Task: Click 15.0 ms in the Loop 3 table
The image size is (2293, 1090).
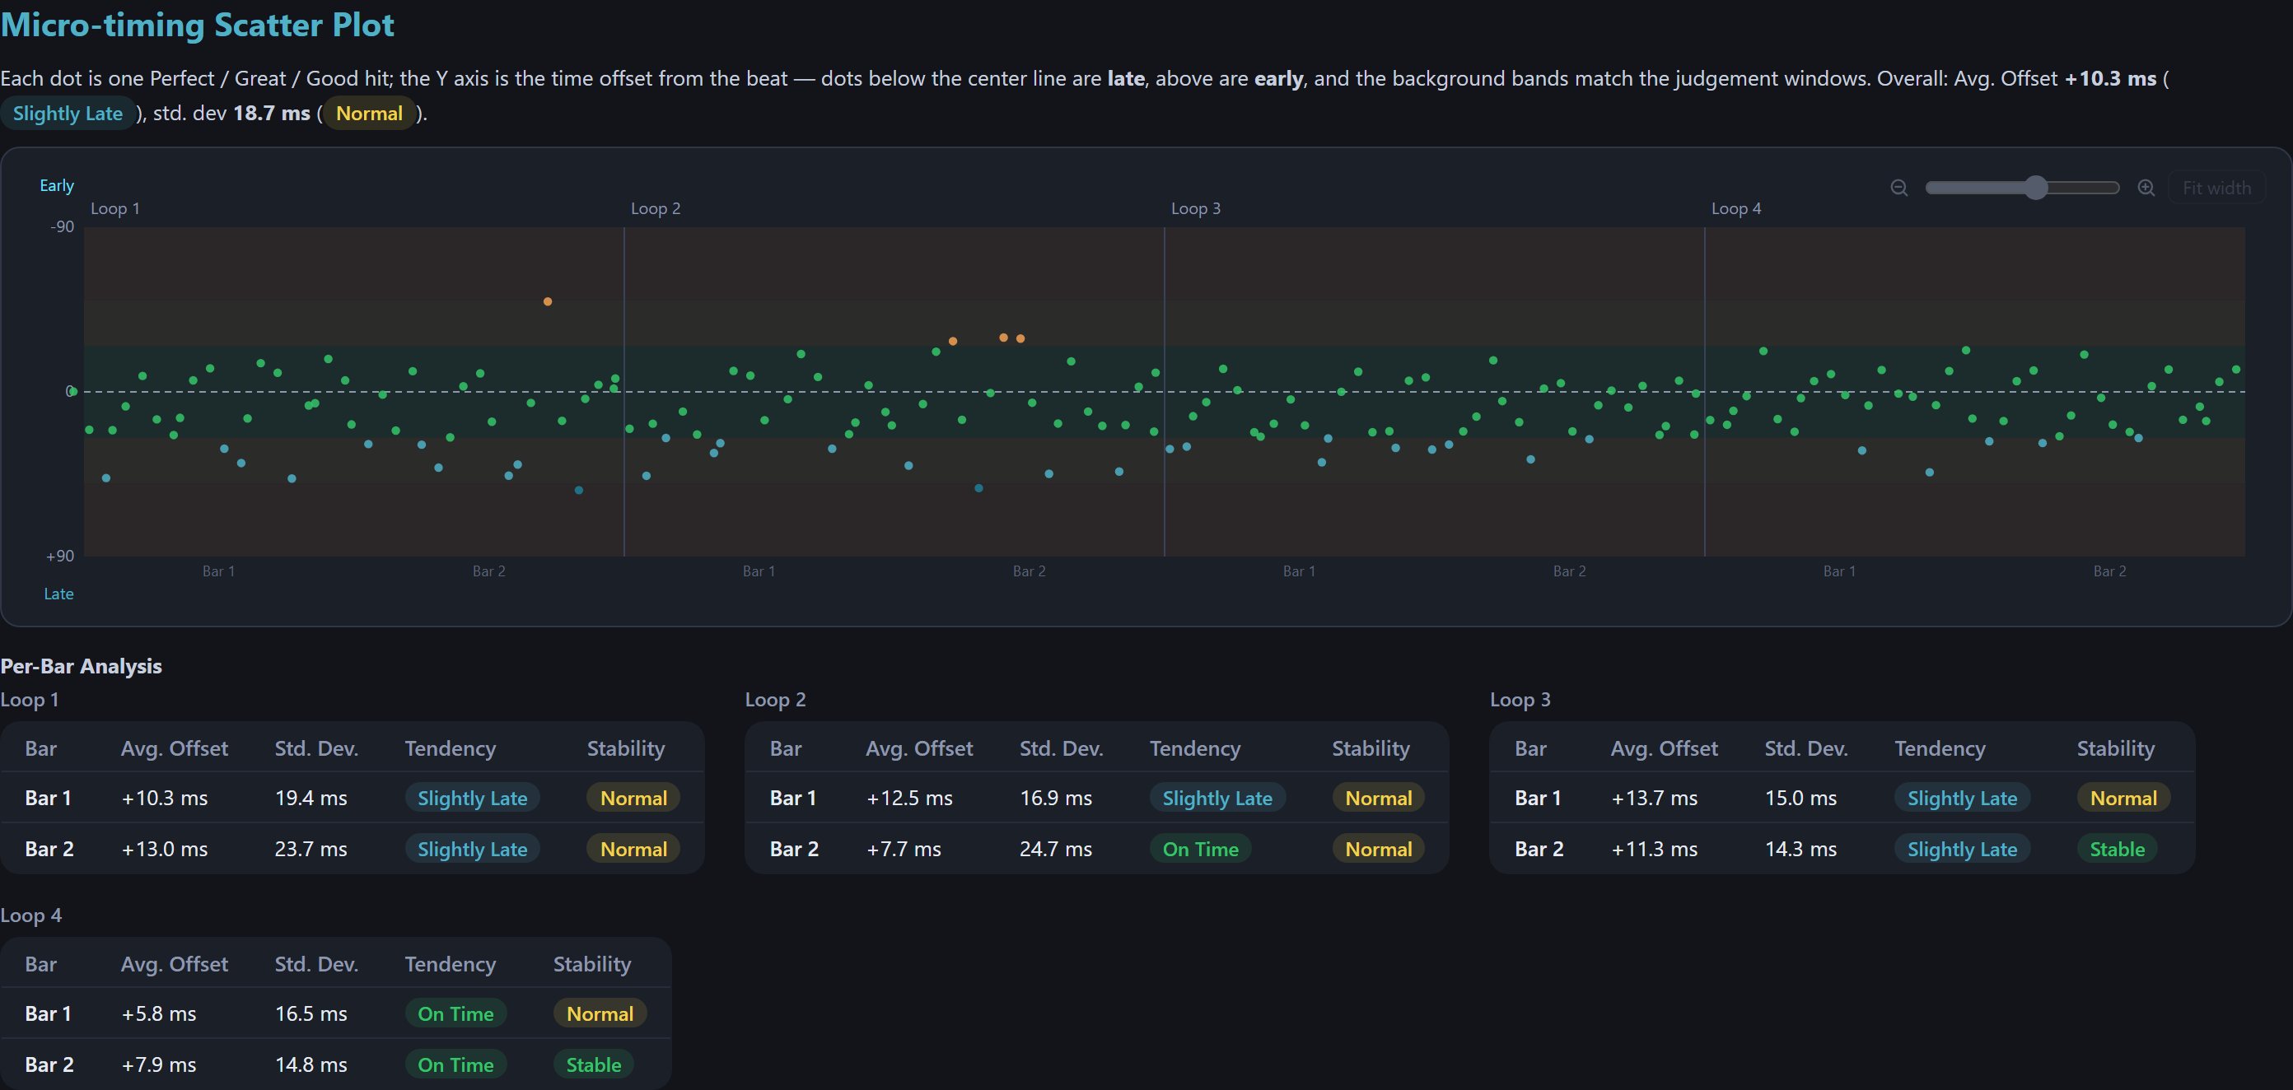Action: click(x=1800, y=798)
